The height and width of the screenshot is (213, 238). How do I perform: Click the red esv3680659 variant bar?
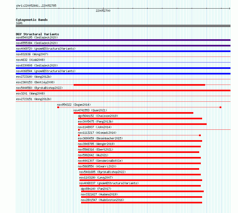140,141
